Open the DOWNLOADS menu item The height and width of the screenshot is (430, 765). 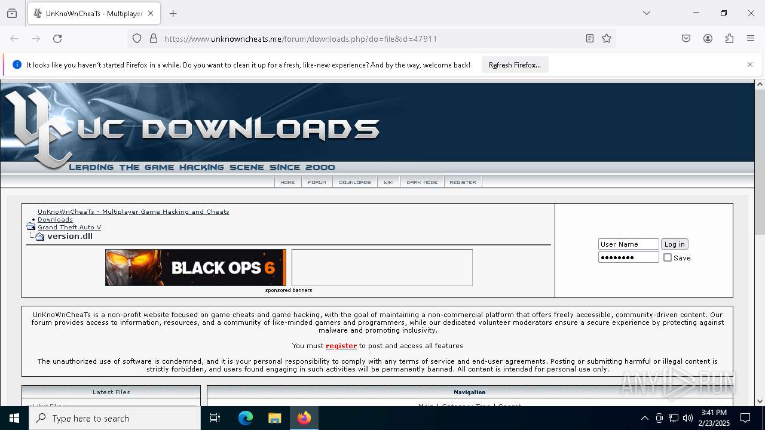coord(355,182)
